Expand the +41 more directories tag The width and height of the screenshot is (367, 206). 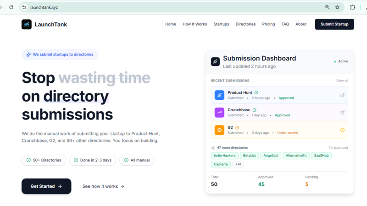tap(238, 164)
